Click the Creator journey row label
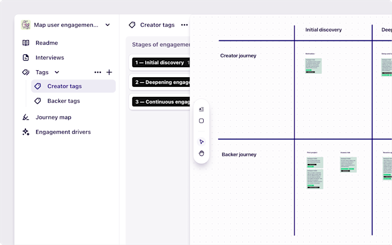Image resolution: width=392 pixels, height=245 pixels. pyautogui.click(x=238, y=56)
